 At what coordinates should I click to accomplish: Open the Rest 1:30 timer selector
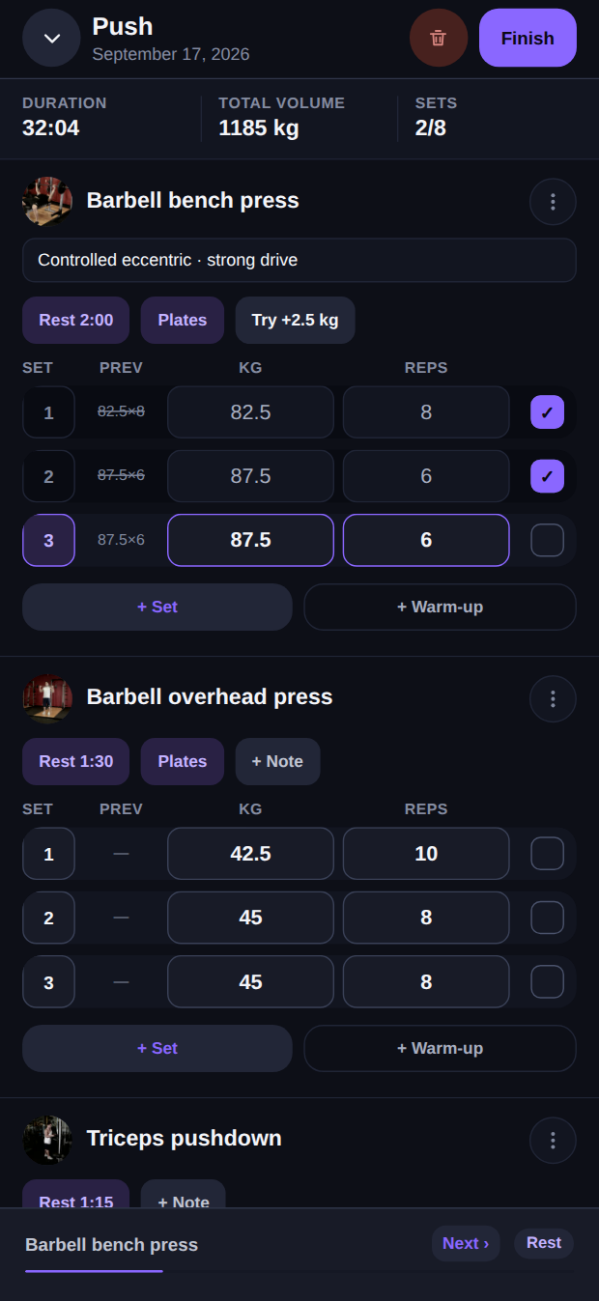point(75,761)
